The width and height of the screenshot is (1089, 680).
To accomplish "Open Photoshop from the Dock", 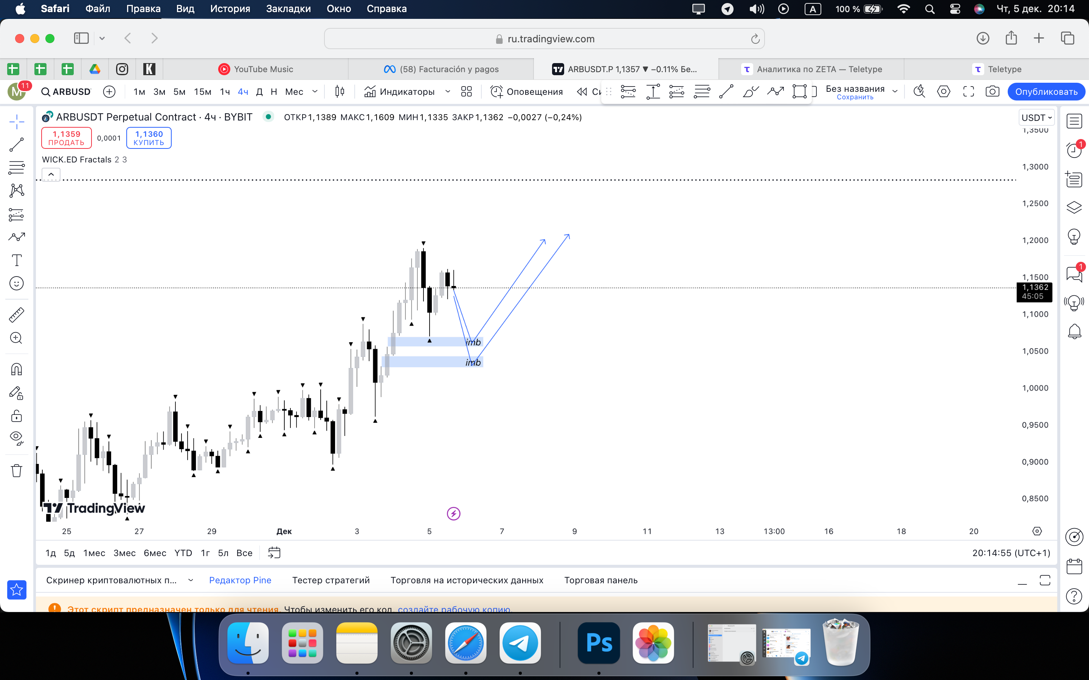I will tap(599, 643).
